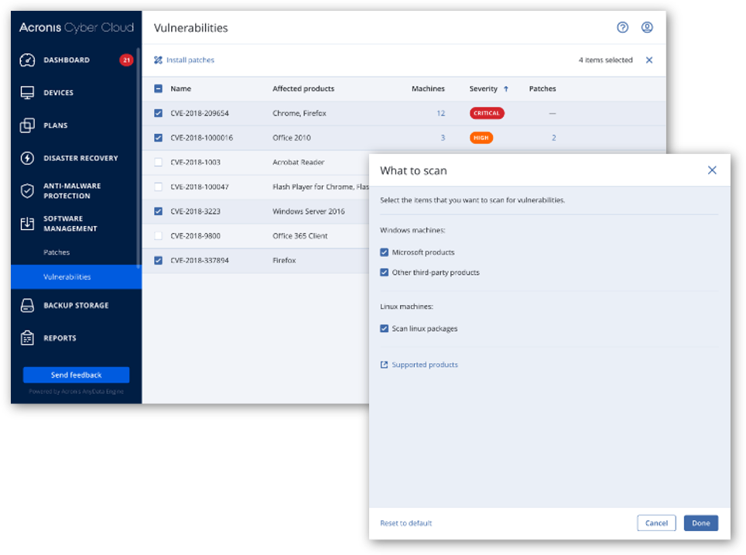746x555 pixels.
Task: Click the CVE-2018-3223 name cell
Action: (x=196, y=211)
